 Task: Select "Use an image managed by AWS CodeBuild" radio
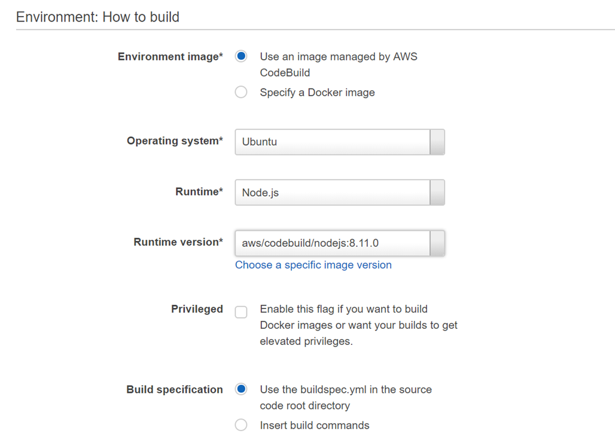pyautogui.click(x=241, y=57)
